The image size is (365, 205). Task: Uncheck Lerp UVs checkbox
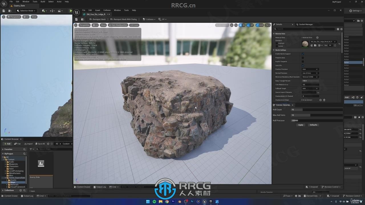[303, 65]
